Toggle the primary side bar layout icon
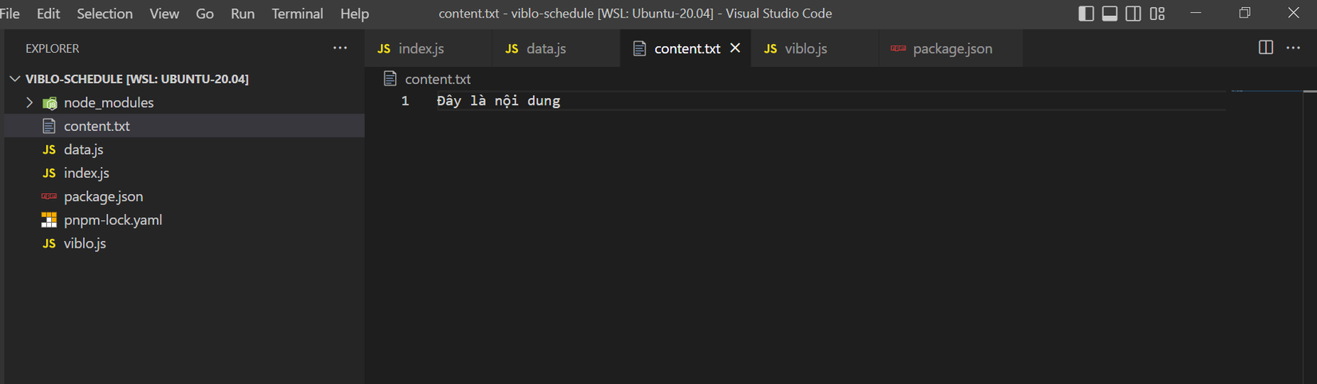 pos(1086,14)
